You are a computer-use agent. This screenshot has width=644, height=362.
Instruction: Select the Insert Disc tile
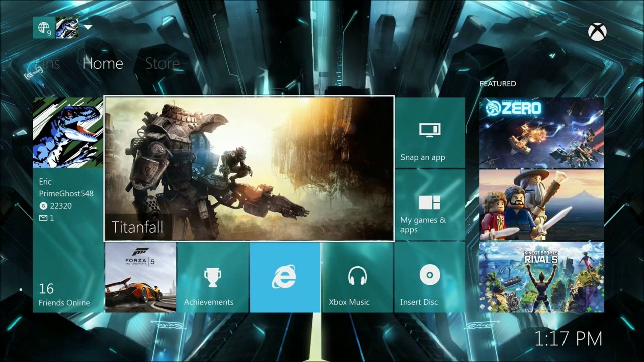[x=430, y=278]
